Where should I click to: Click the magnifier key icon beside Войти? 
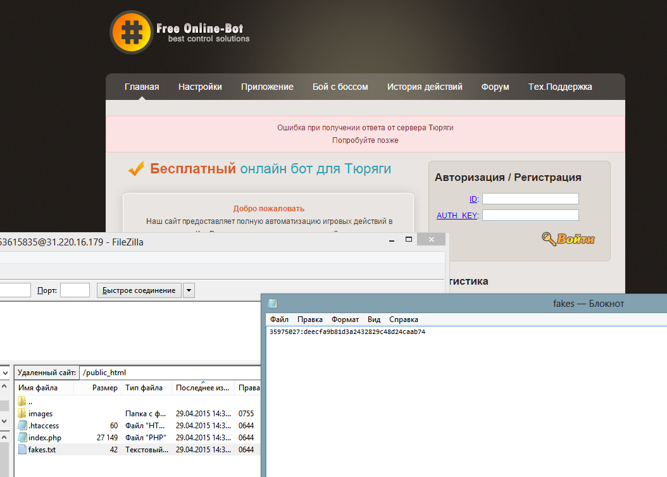(548, 239)
